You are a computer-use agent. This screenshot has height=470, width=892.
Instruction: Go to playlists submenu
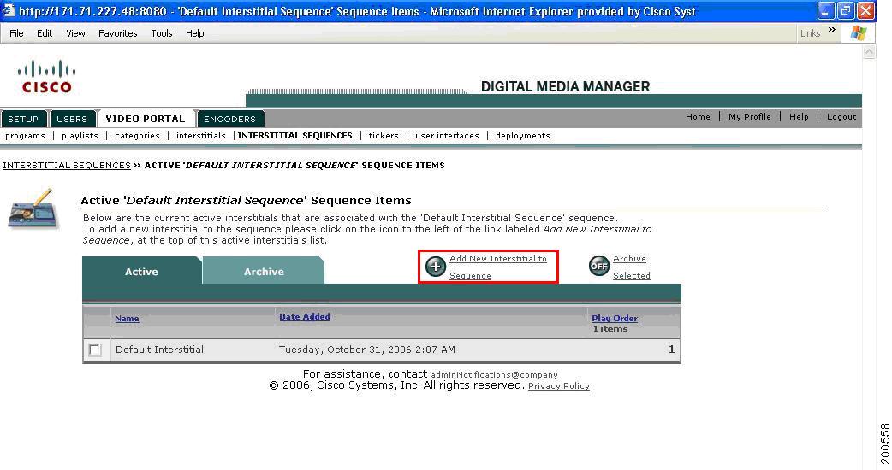tap(80, 136)
